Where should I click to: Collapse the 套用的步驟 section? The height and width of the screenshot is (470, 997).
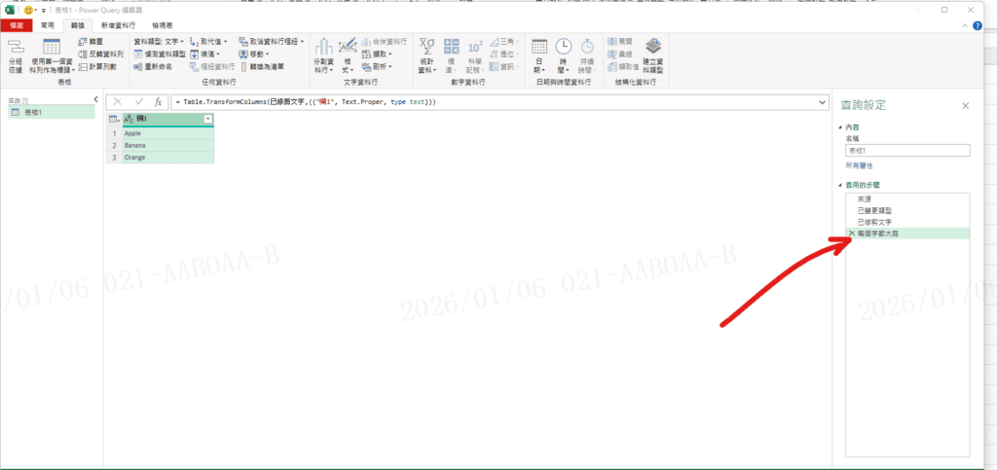pos(840,184)
